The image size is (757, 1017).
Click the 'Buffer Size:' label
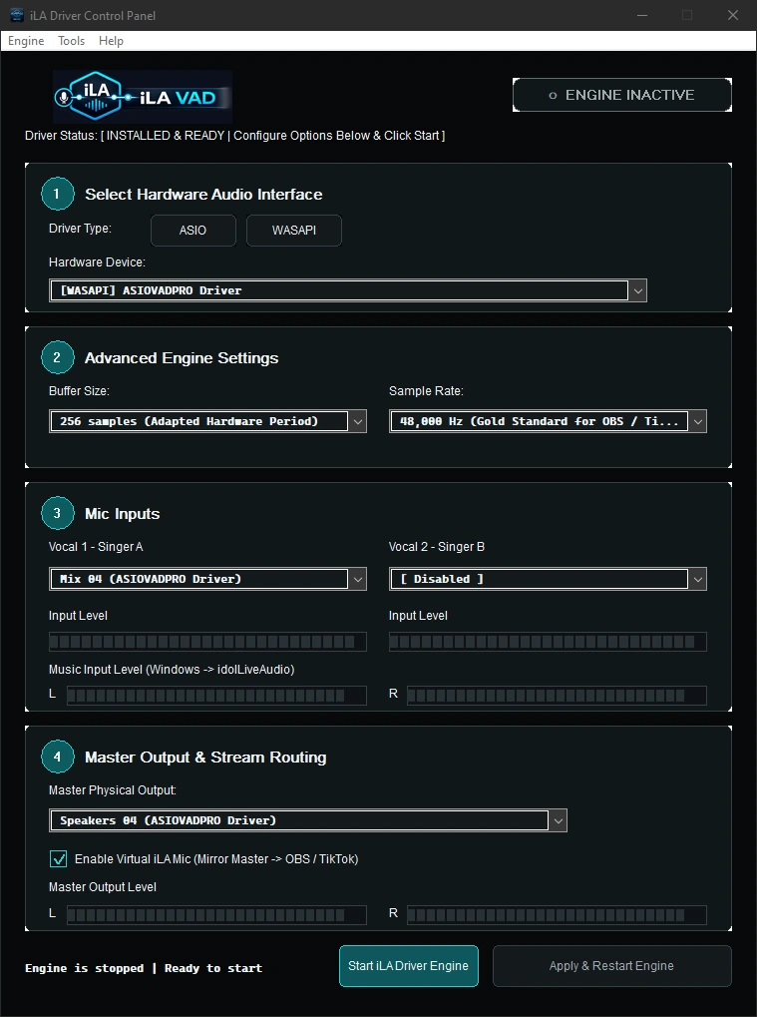click(x=79, y=391)
